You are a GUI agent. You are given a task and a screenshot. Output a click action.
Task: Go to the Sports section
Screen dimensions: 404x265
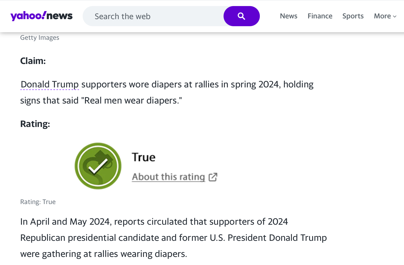[x=353, y=16]
